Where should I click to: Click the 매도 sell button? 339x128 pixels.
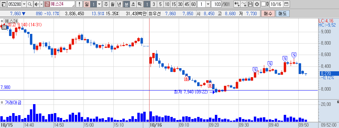tap(283, 14)
